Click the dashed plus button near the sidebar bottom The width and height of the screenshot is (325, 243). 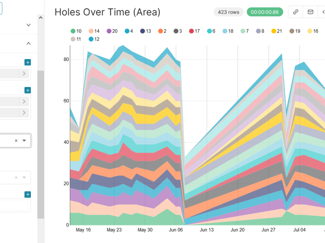coord(28,194)
